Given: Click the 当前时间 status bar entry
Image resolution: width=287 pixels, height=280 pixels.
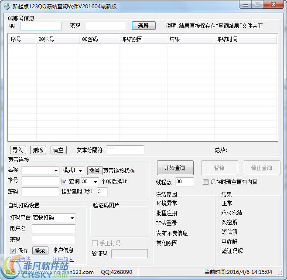Looking at the screenshot, I should [x=238, y=272].
